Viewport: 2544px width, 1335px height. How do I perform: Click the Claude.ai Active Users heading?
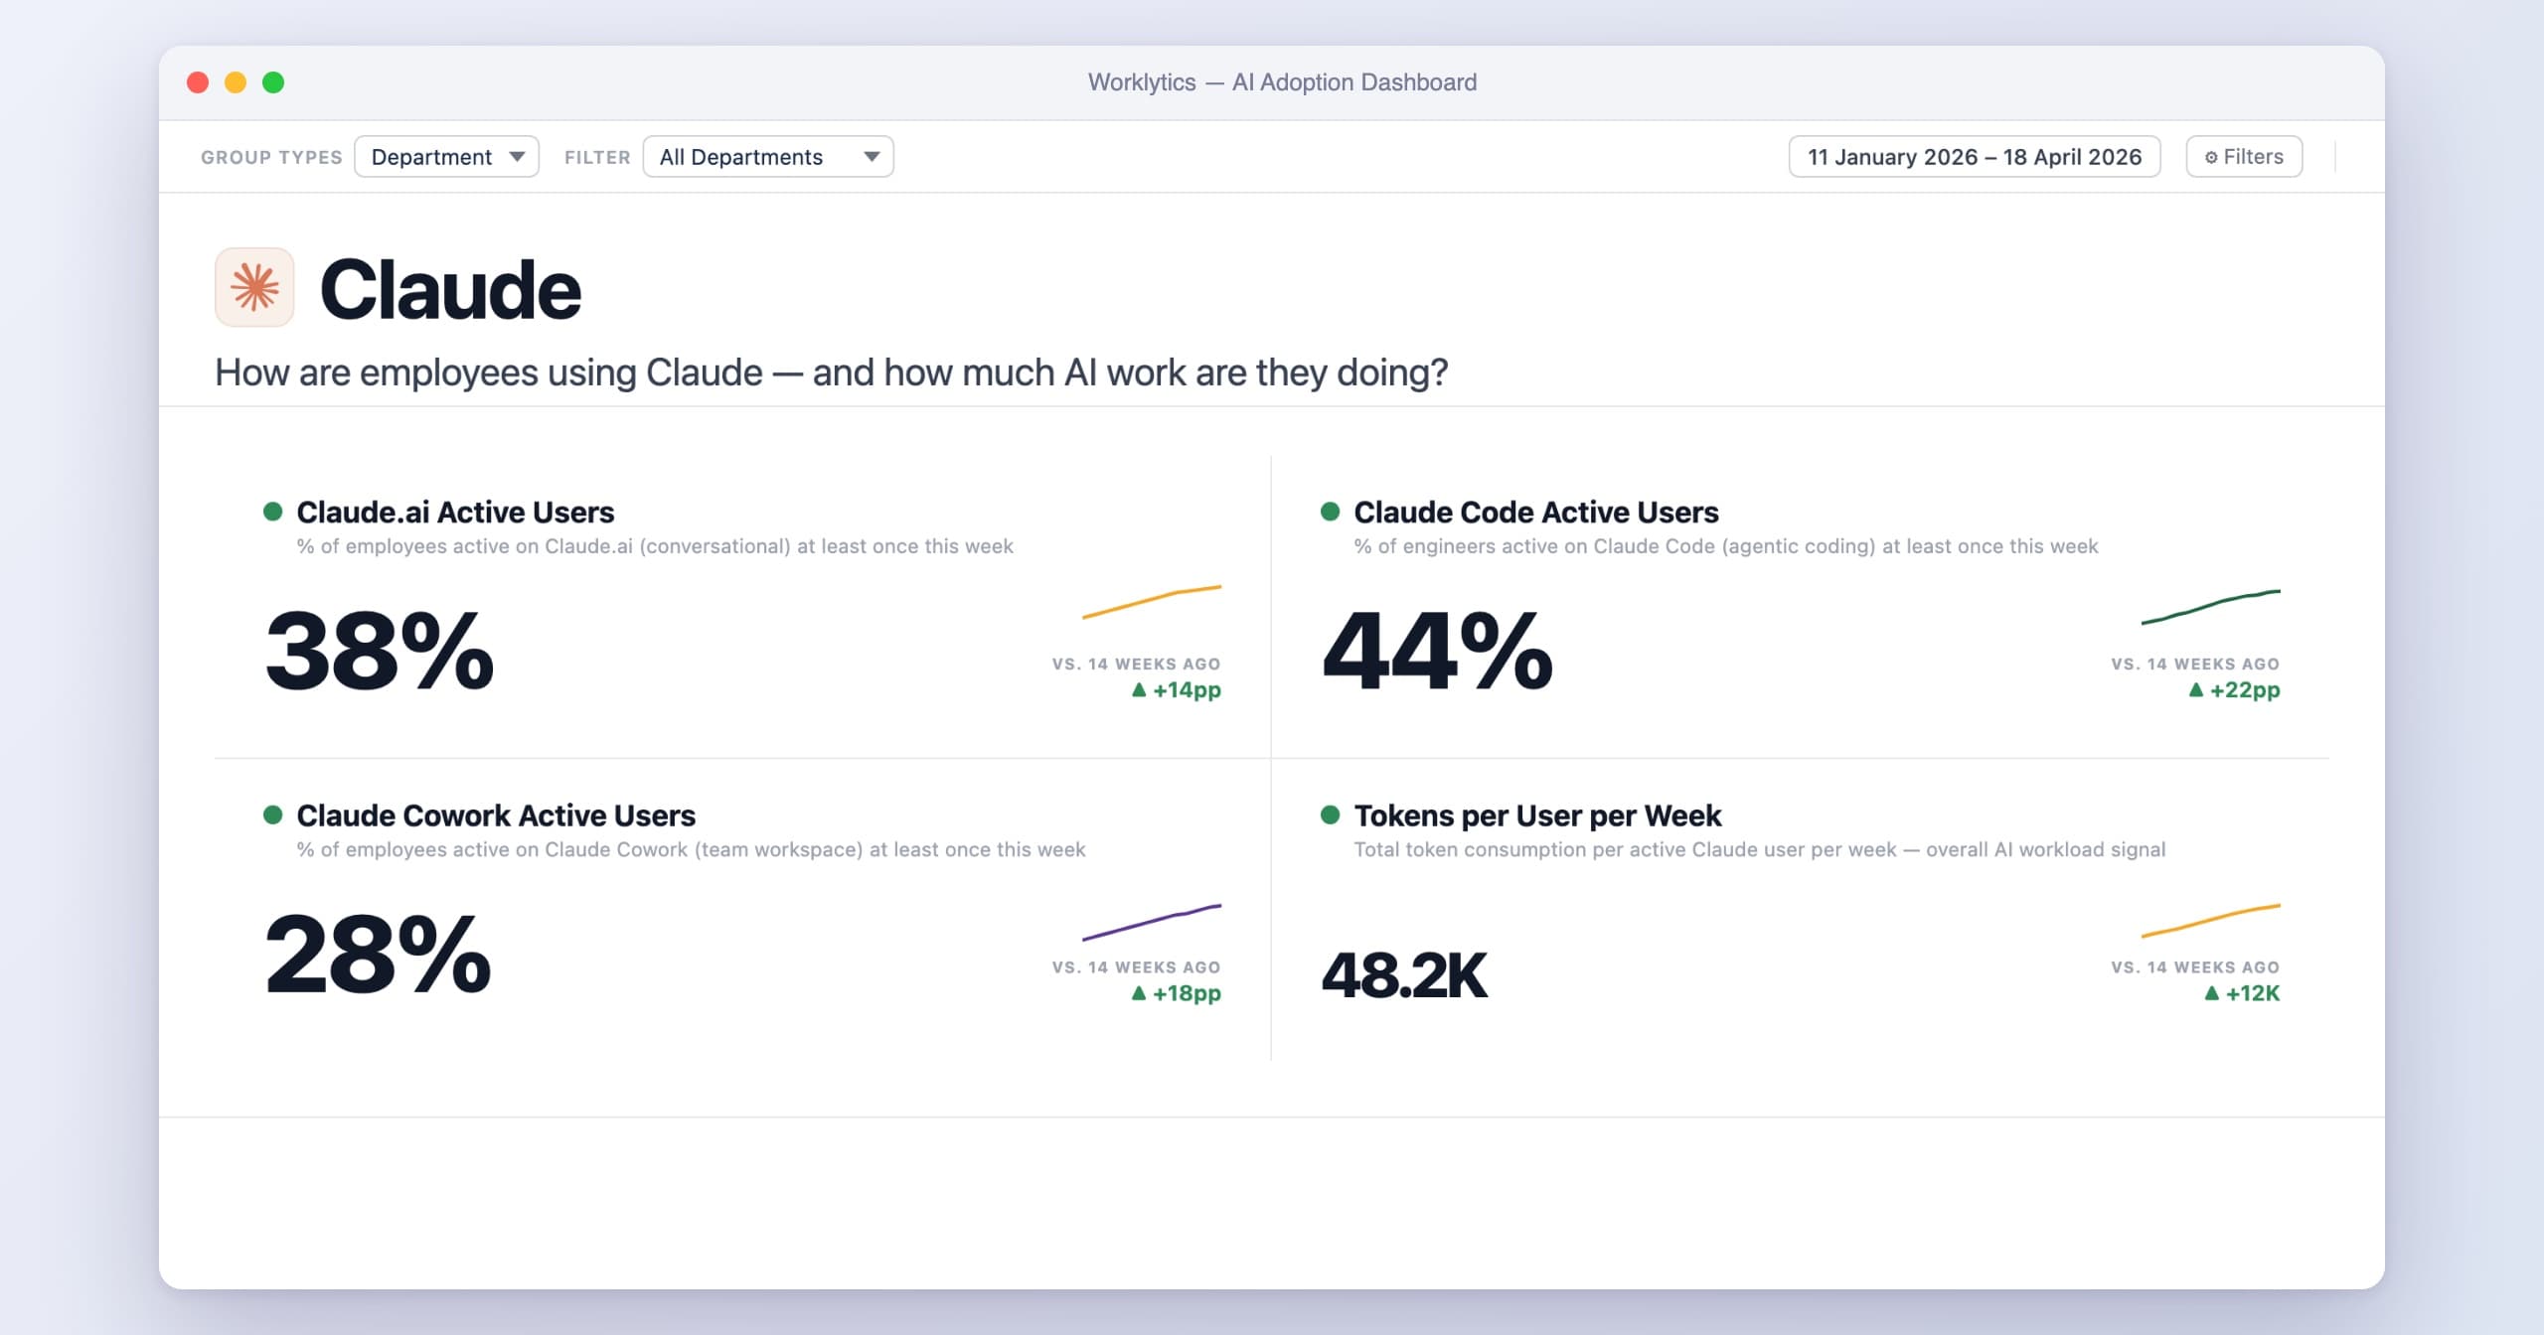tap(455, 512)
